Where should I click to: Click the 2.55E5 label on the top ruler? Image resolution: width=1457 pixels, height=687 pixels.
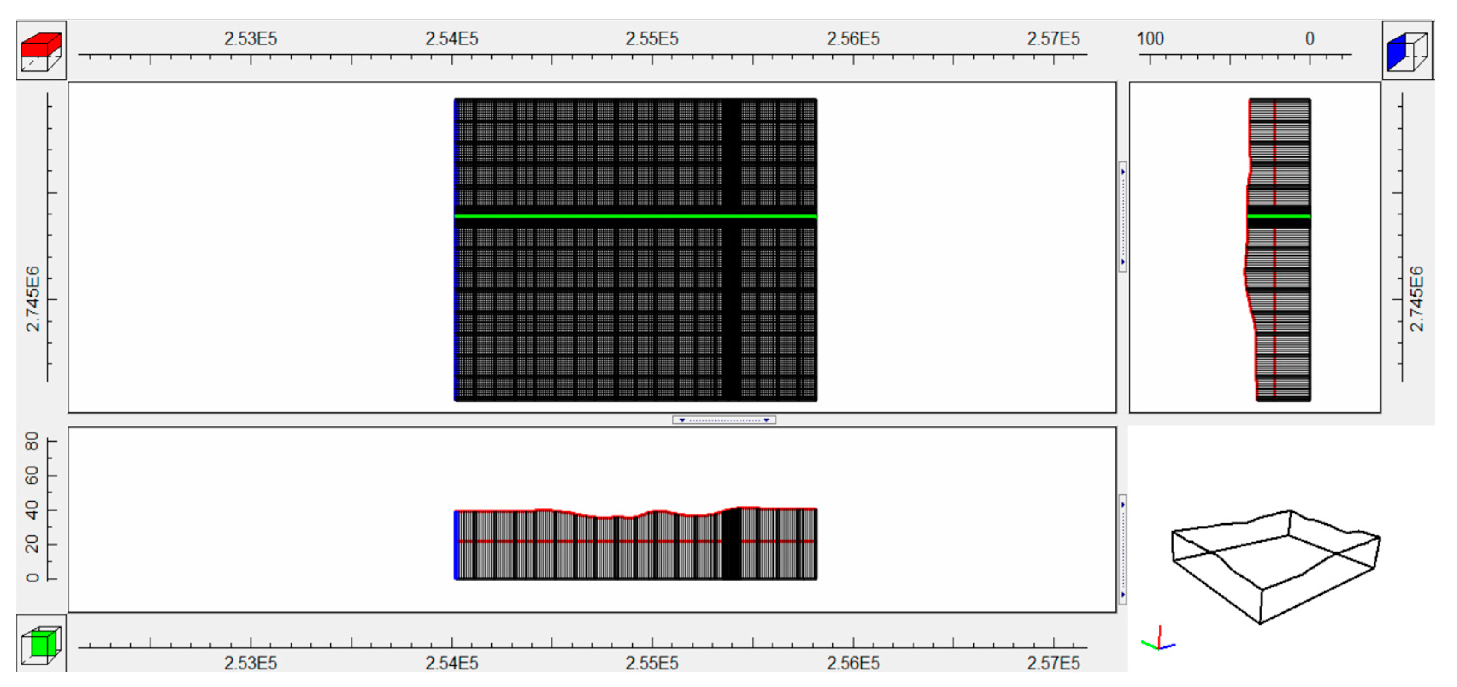tap(652, 38)
